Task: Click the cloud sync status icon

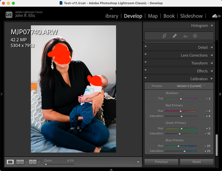Action: pos(215,16)
